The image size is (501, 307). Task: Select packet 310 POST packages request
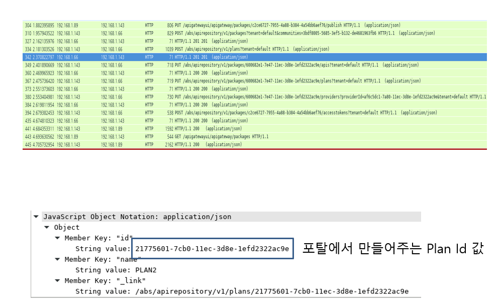point(251,33)
